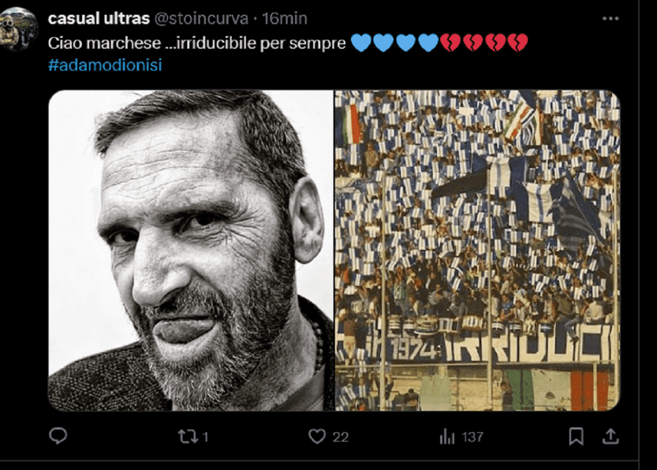Click the tweet text starting Ciao marchese

point(196,43)
